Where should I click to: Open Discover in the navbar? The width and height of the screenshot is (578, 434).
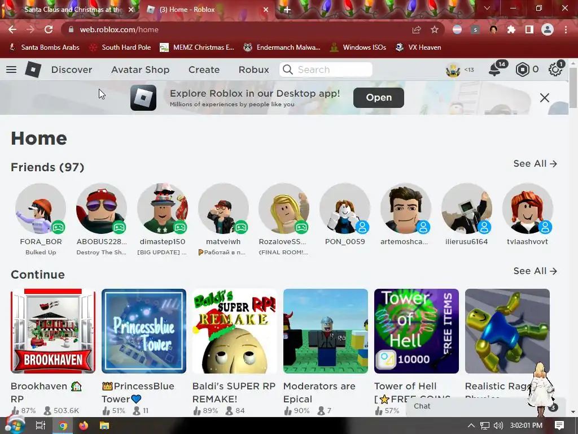click(72, 70)
